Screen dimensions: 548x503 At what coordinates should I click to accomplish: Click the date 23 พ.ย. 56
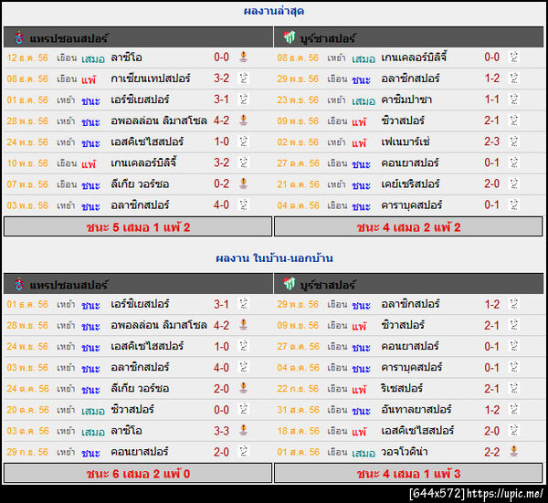298,100
